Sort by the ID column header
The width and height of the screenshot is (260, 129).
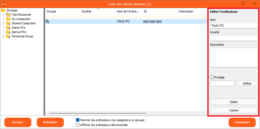pos(160,11)
